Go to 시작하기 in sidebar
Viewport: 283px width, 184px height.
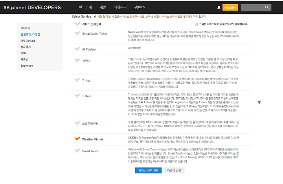pyautogui.click(x=25, y=28)
